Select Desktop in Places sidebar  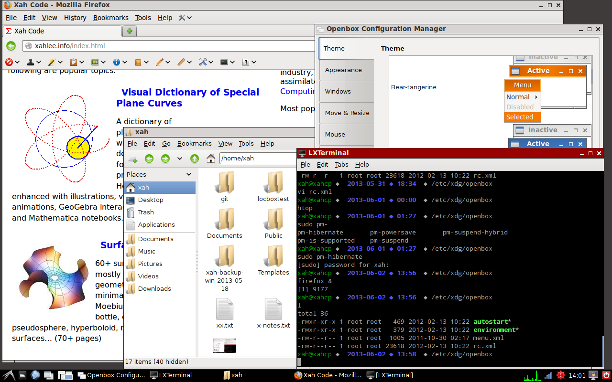(160, 200)
